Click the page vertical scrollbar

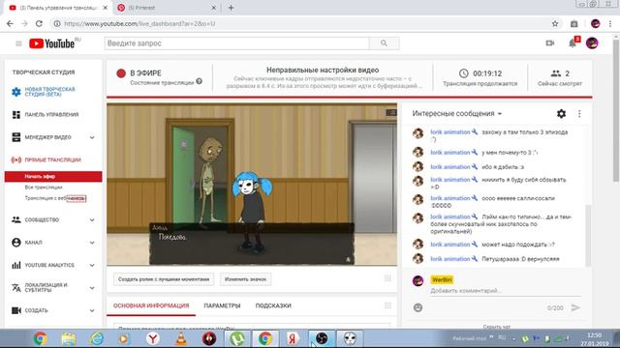[616, 110]
